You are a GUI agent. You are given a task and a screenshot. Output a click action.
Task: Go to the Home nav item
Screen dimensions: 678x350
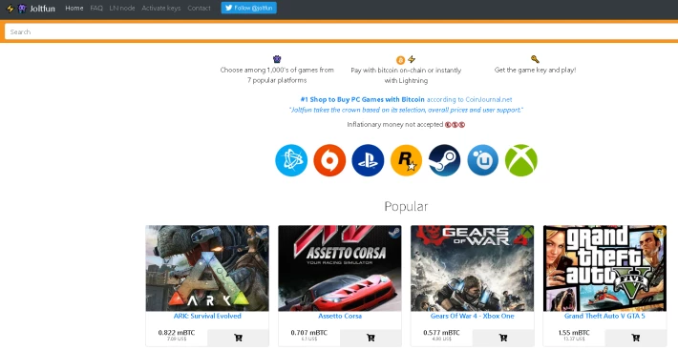click(x=74, y=9)
